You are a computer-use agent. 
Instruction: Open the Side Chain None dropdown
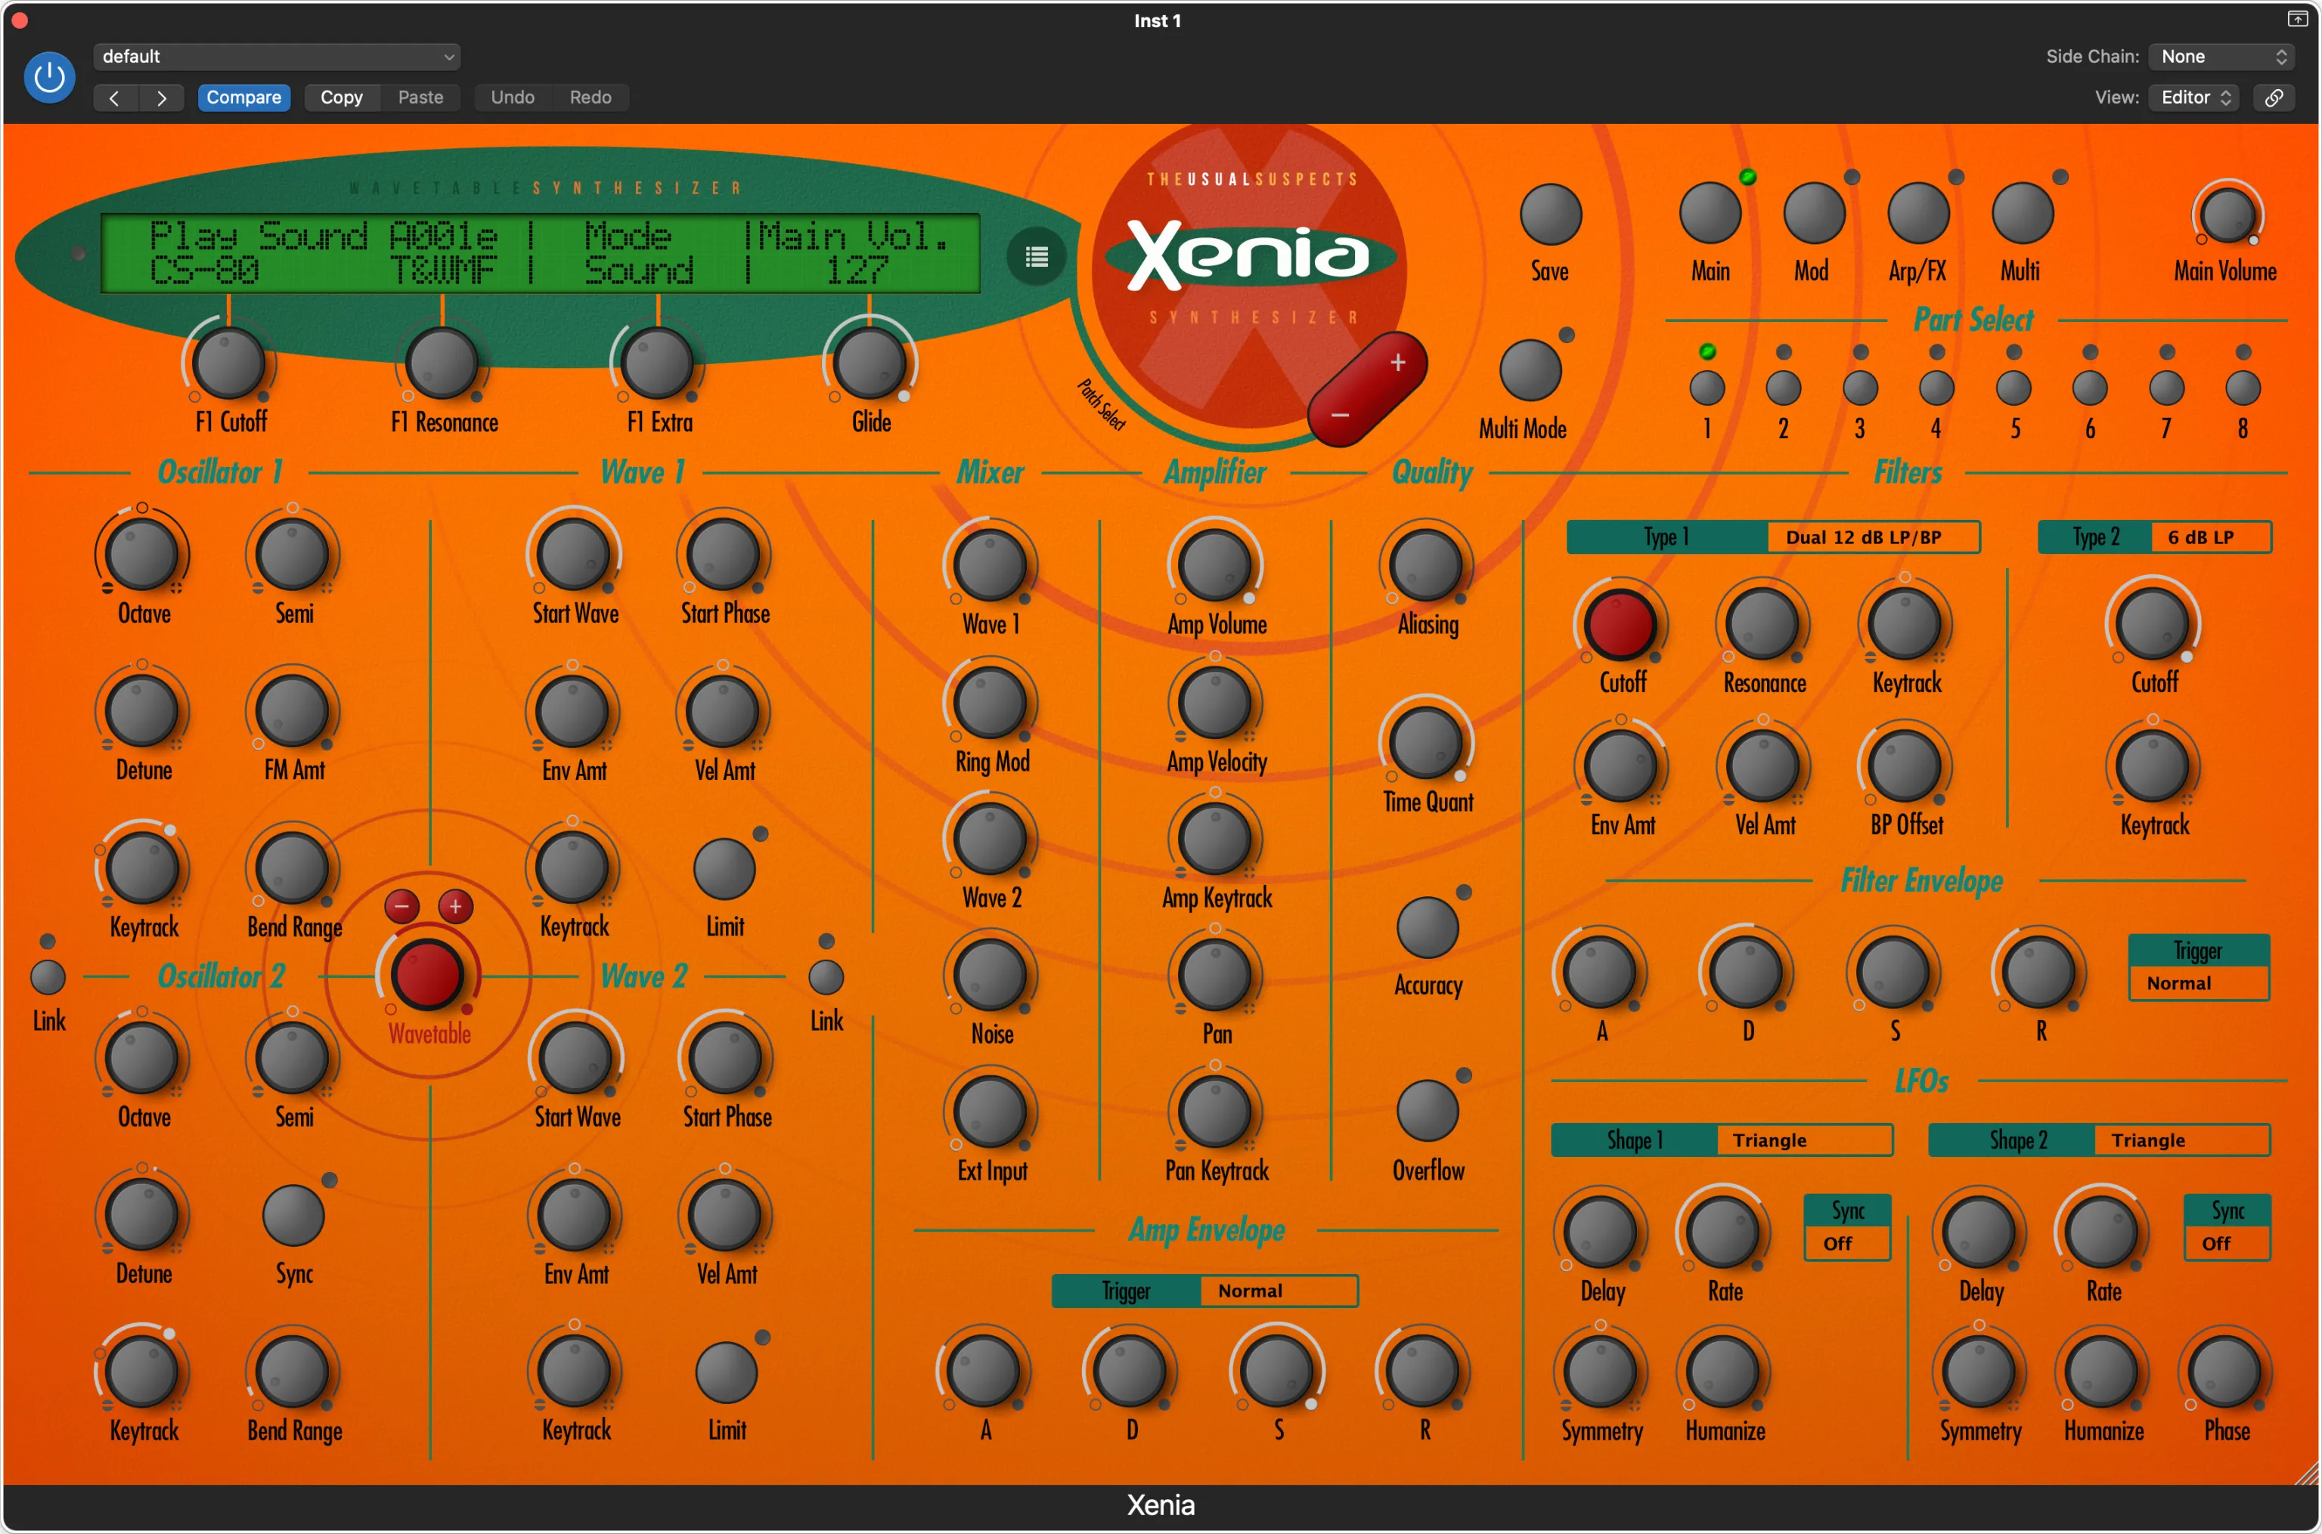click(x=2221, y=57)
